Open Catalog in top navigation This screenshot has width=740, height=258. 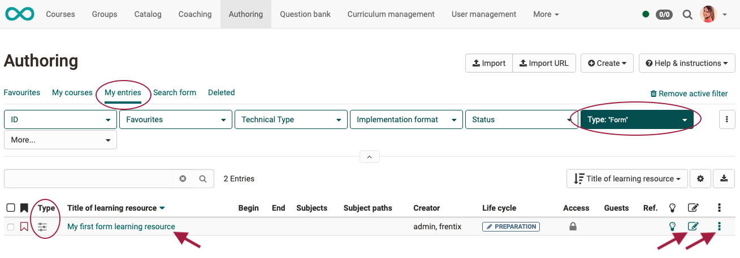pos(148,14)
